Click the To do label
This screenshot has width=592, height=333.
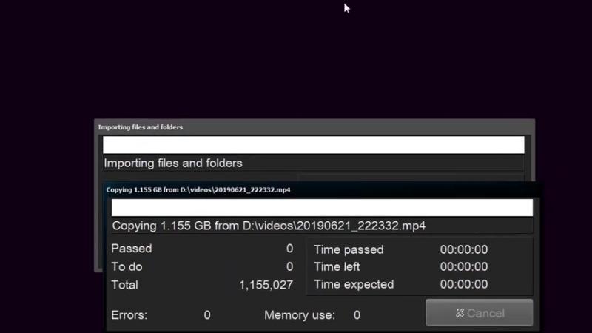[127, 266]
